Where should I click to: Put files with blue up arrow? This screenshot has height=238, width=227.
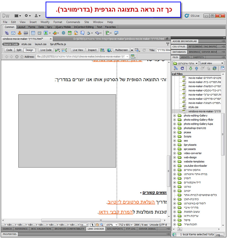click(x=197, y=68)
